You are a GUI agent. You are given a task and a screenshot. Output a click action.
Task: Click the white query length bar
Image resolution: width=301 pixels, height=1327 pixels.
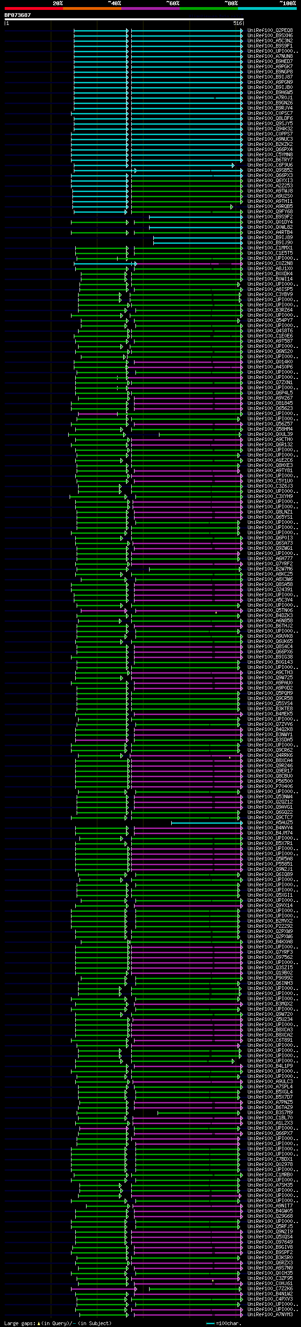tap(124, 19)
